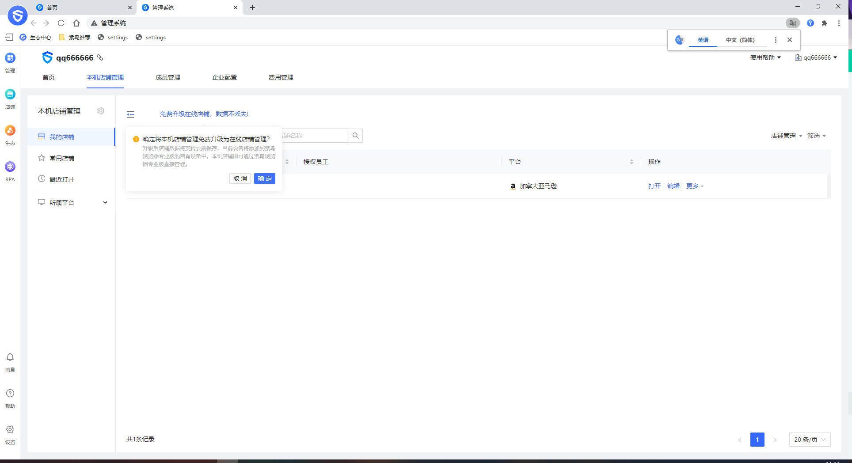Click the search magnifier button

pos(356,136)
